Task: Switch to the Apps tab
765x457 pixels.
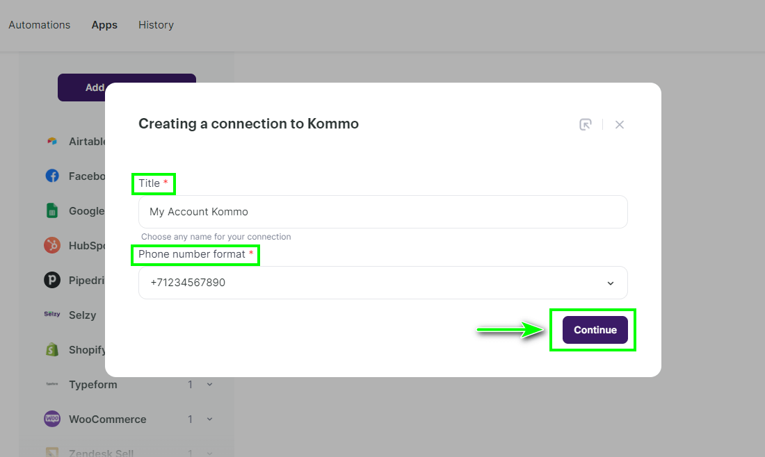Action: click(x=104, y=25)
